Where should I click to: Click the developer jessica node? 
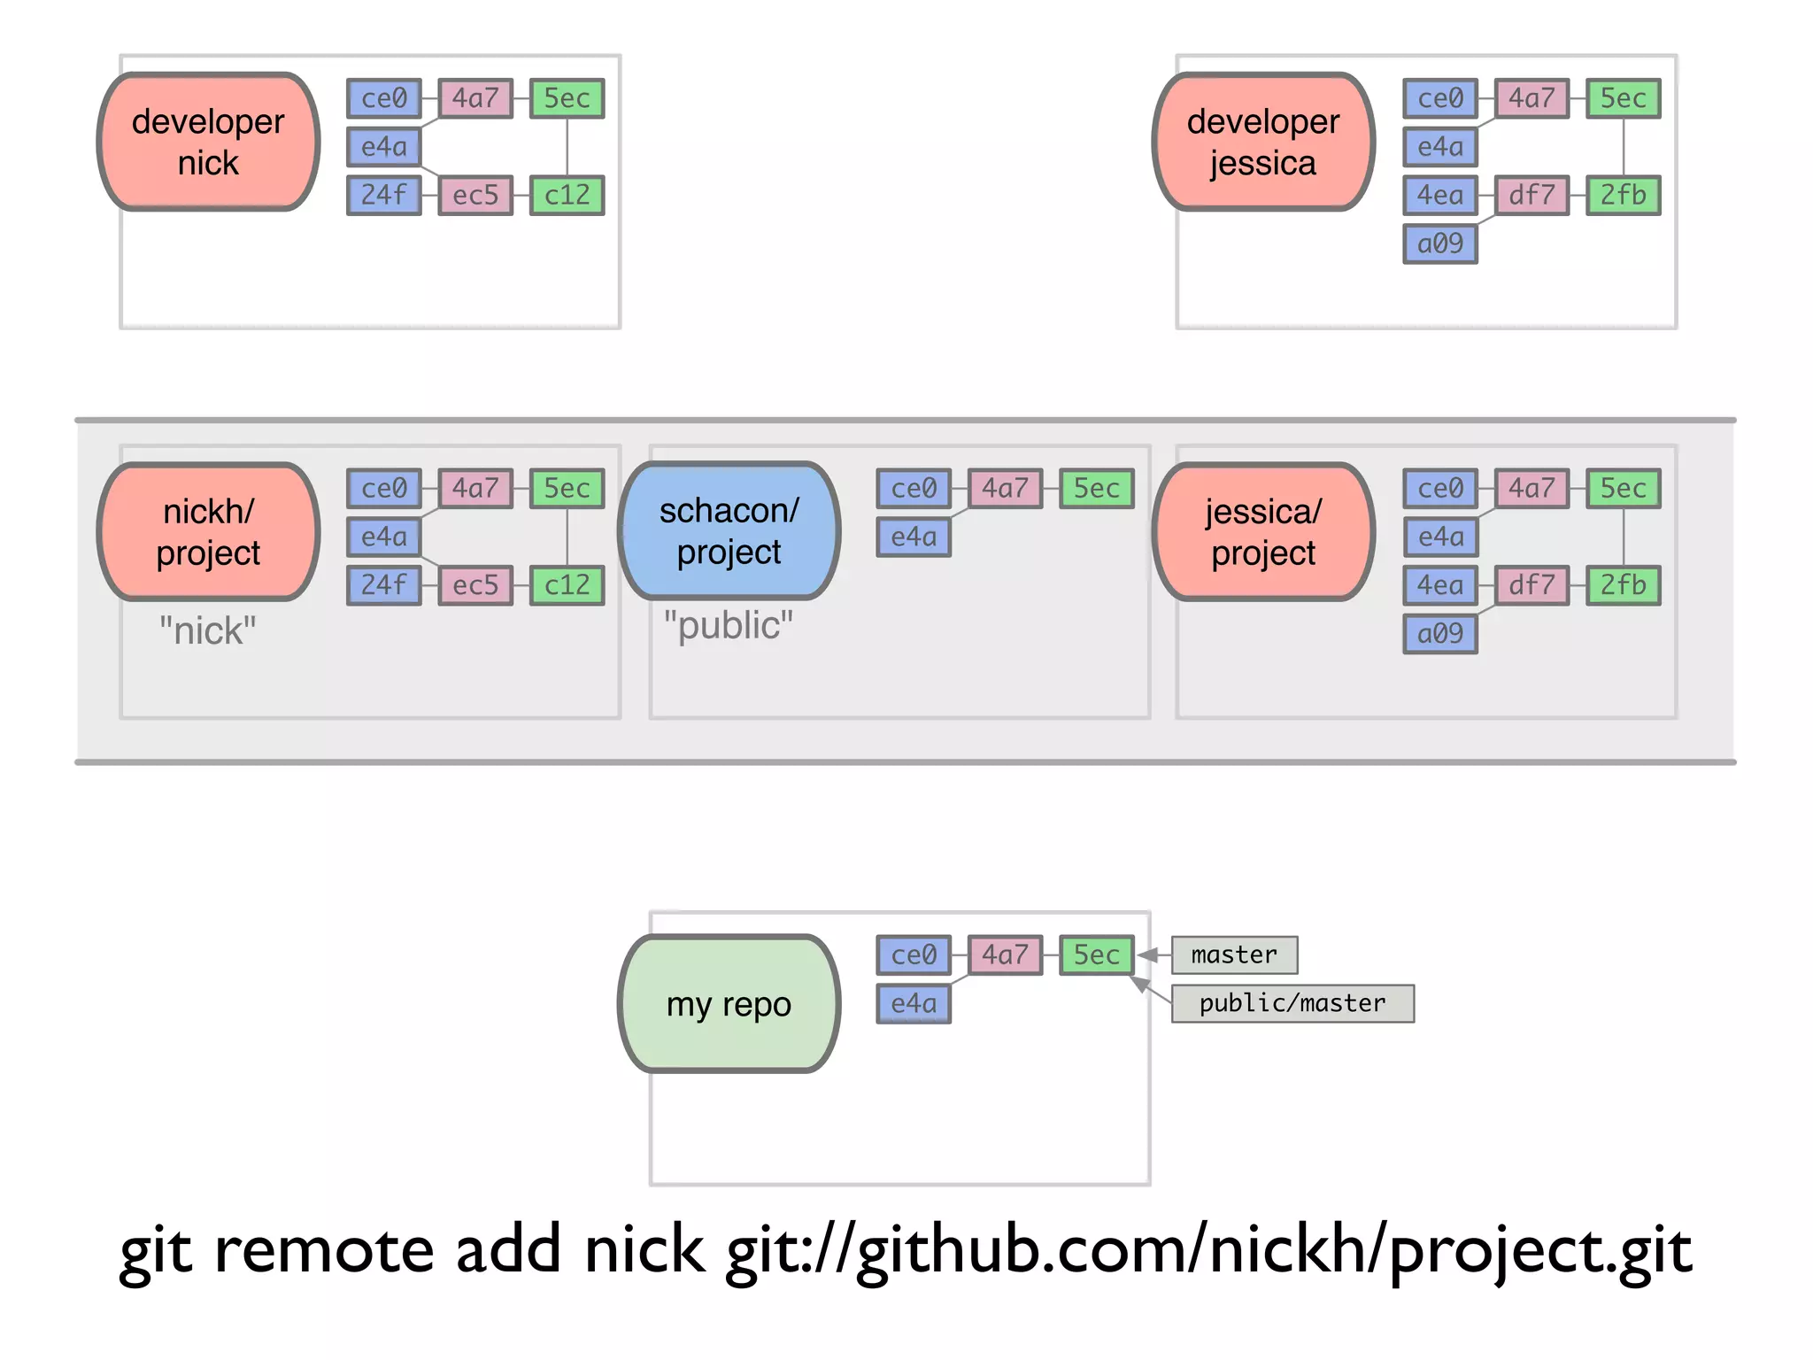[x=1263, y=142]
